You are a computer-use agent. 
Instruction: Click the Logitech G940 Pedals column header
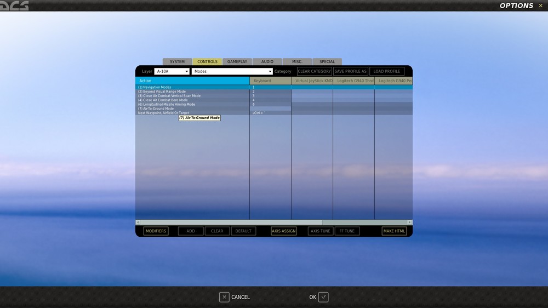point(393,81)
